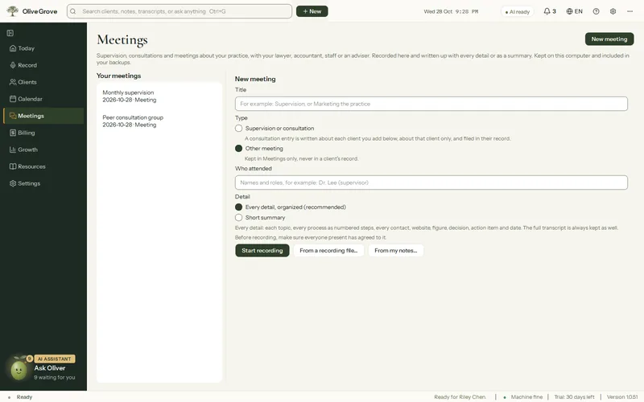Focus the meeting Title field
This screenshot has width=644, height=402.
[431, 104]
